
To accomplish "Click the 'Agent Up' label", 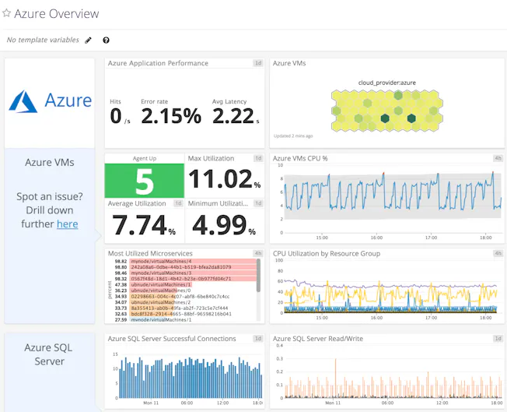I will (x=144, y=158).
